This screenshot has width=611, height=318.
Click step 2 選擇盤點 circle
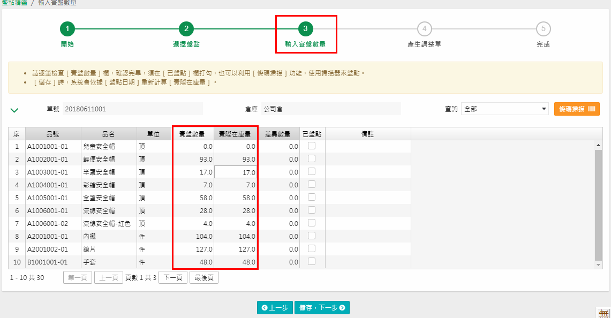tap(186, 28)
